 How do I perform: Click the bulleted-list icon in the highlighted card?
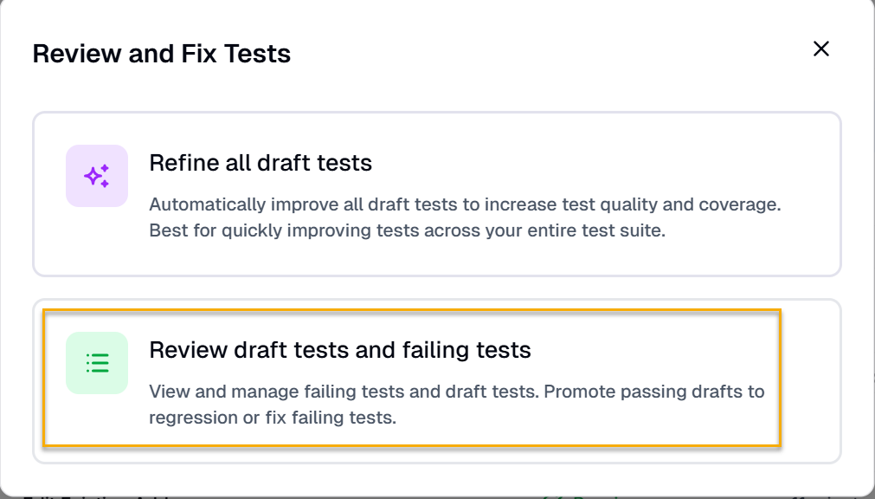[96, 363]
